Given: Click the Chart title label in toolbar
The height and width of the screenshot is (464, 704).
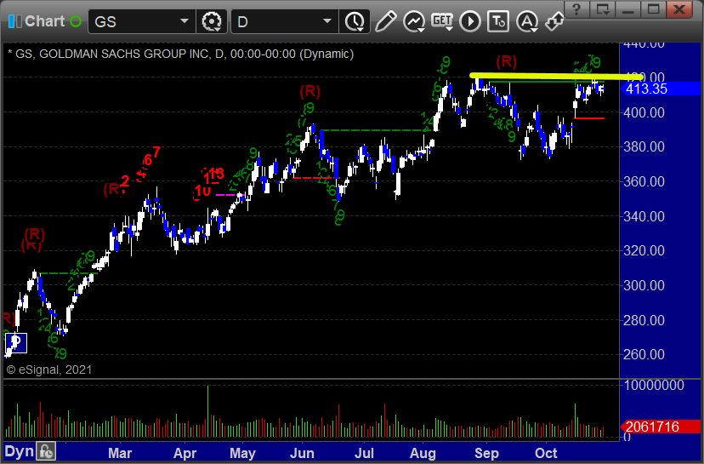Looking at the screenshot, I should point(44,21).
